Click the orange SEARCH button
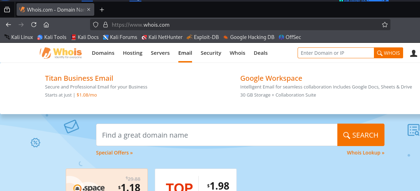The height and width of the screenshot is (191, 420). (x=361, y=135)
